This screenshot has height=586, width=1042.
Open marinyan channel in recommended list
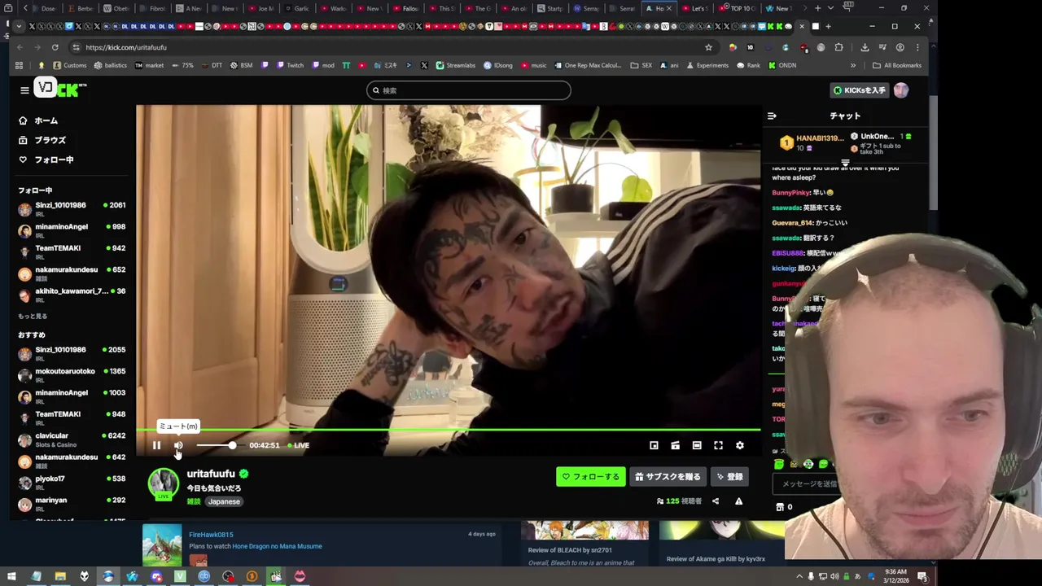coord(72,504)
